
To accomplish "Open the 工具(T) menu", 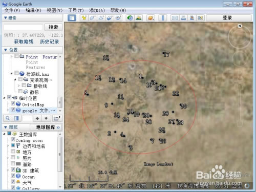I will (76, 10).
